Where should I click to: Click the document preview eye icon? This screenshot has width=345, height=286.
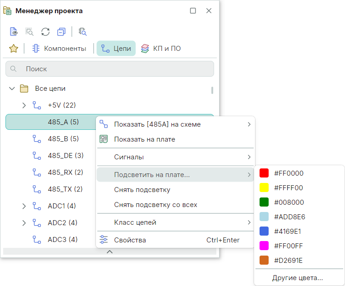[x=14, y=32]
